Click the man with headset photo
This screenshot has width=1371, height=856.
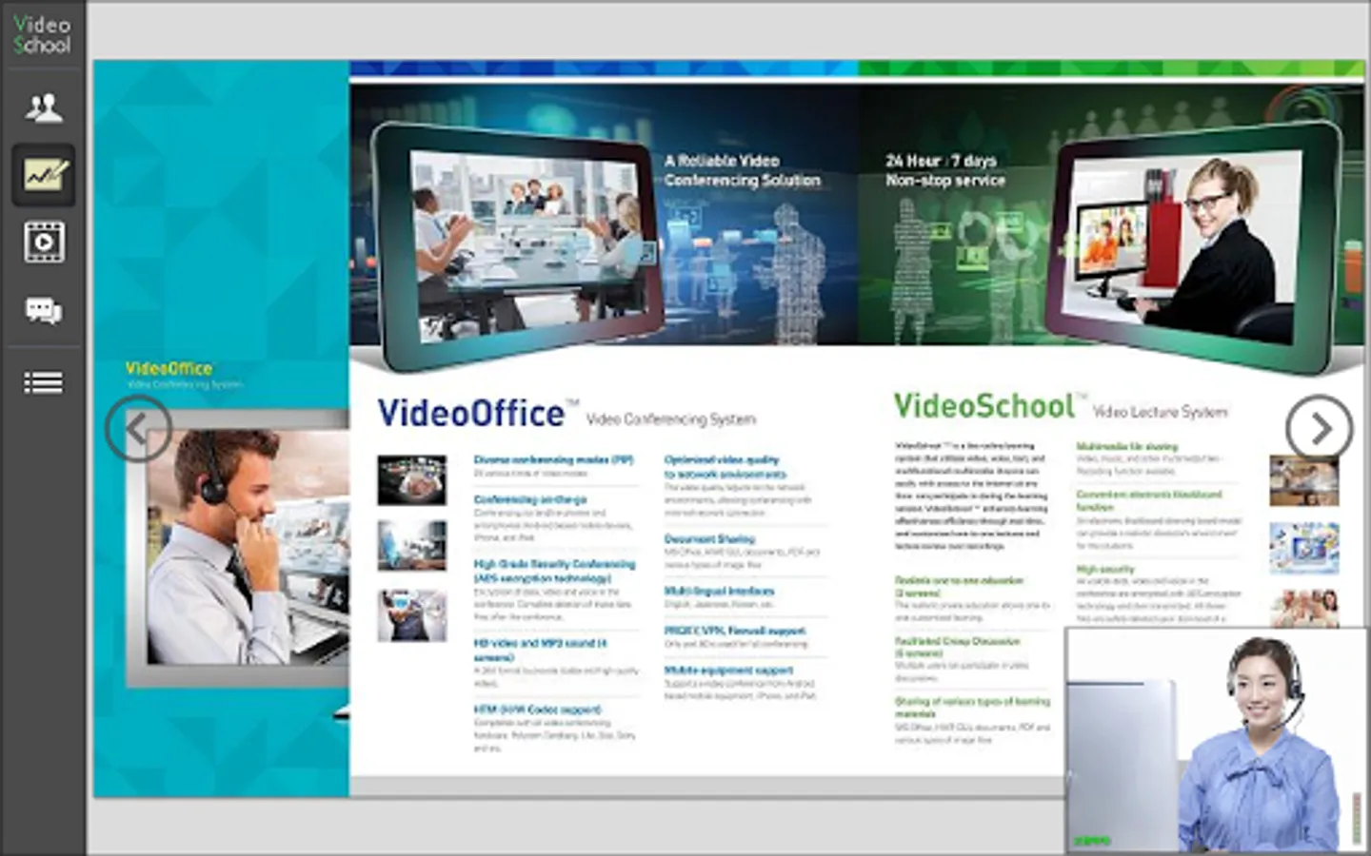click(x=248, y=546)
